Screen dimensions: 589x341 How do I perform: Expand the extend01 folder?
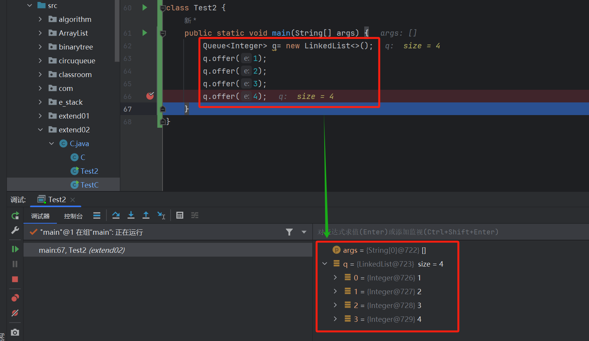(x=40, y=116)
